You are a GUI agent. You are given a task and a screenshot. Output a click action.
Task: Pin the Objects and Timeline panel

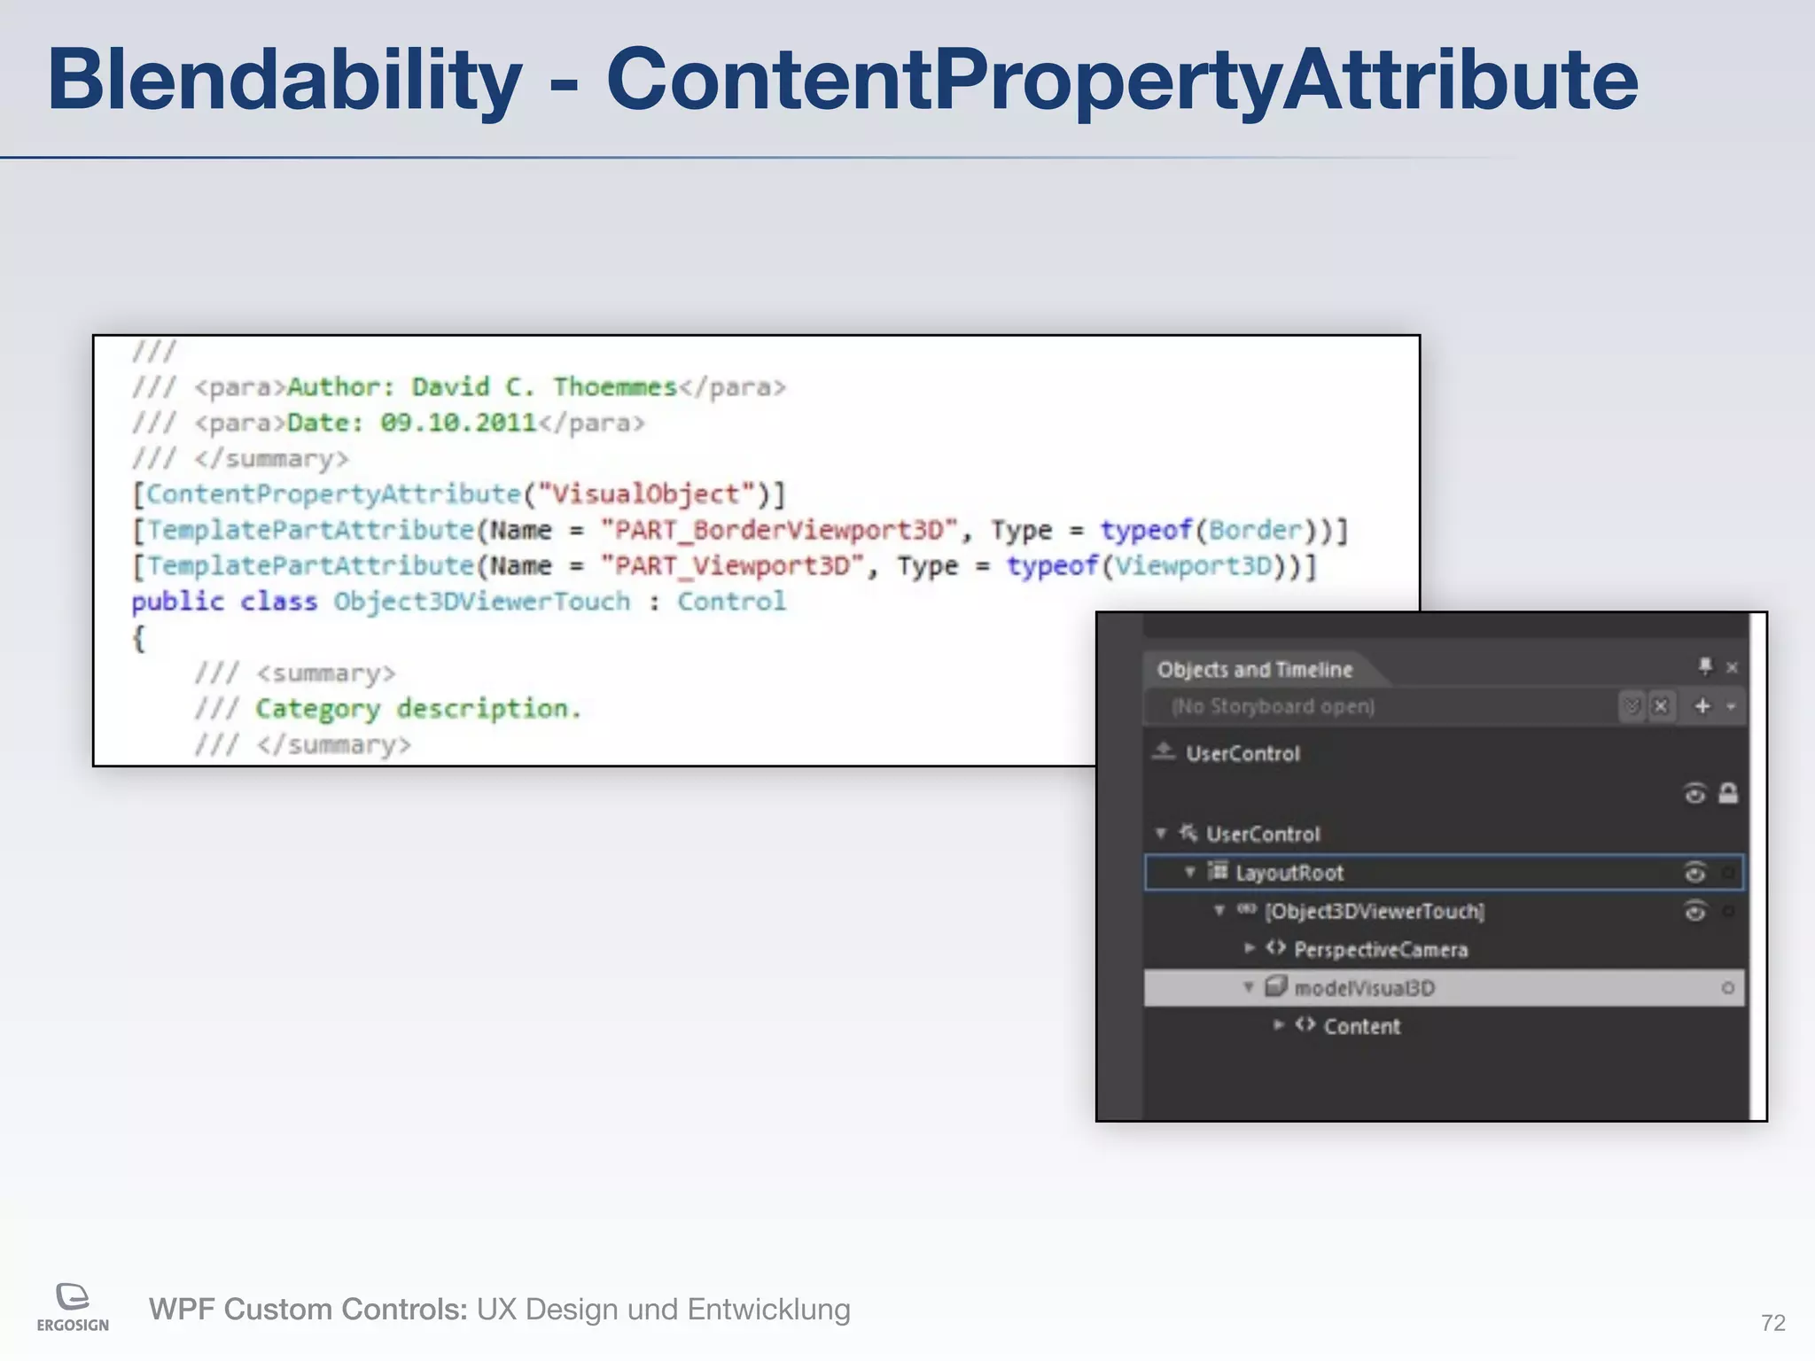click(1705, 665)
